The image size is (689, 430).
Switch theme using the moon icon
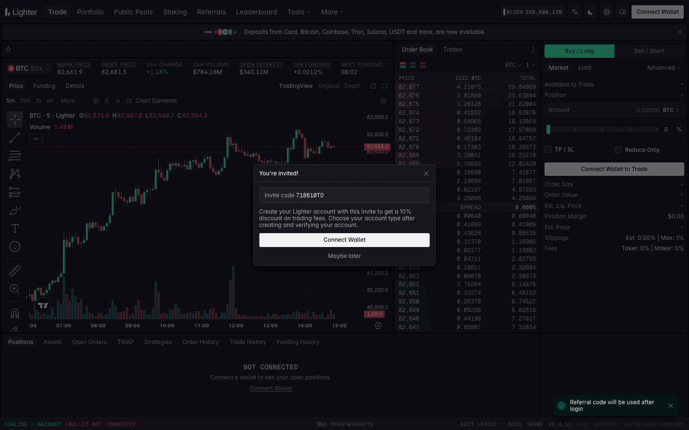tap(590, 12)
